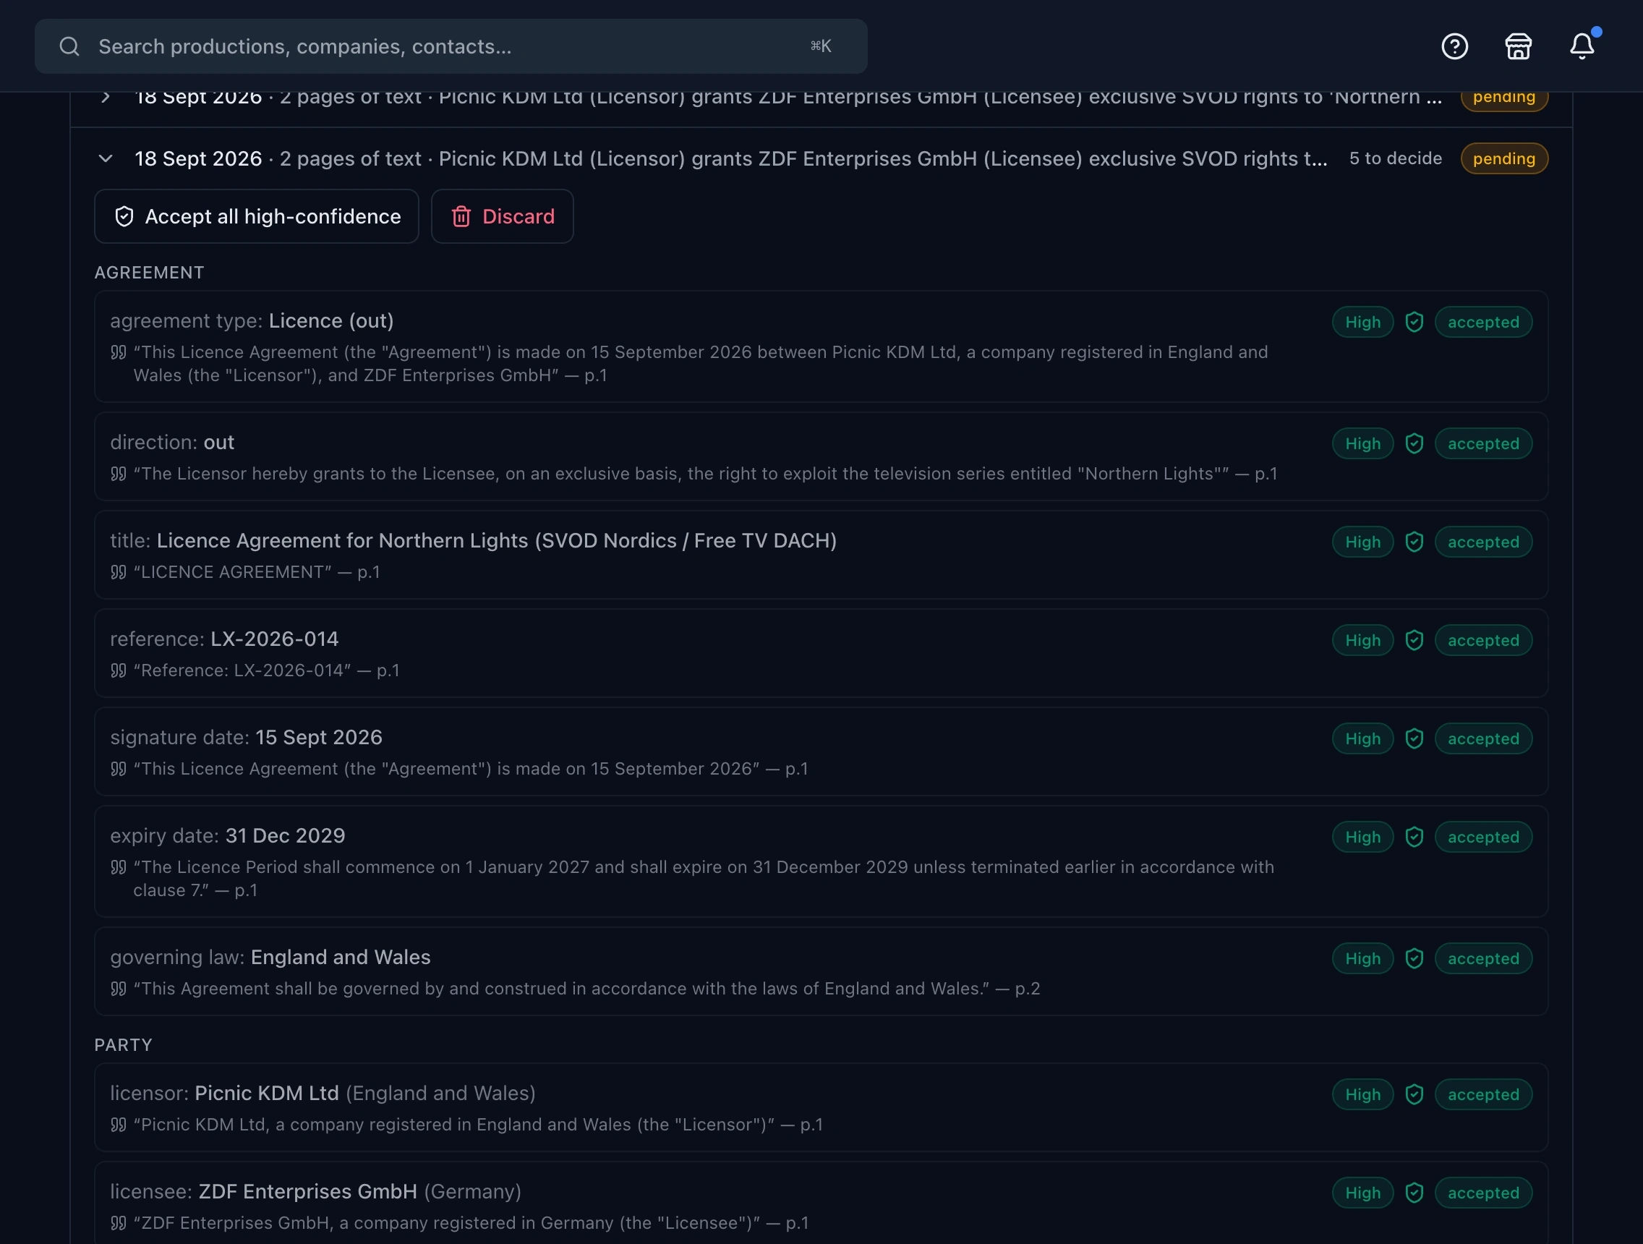Click 'Picnic KDM Ltd' licensor name

(267, 1093)
